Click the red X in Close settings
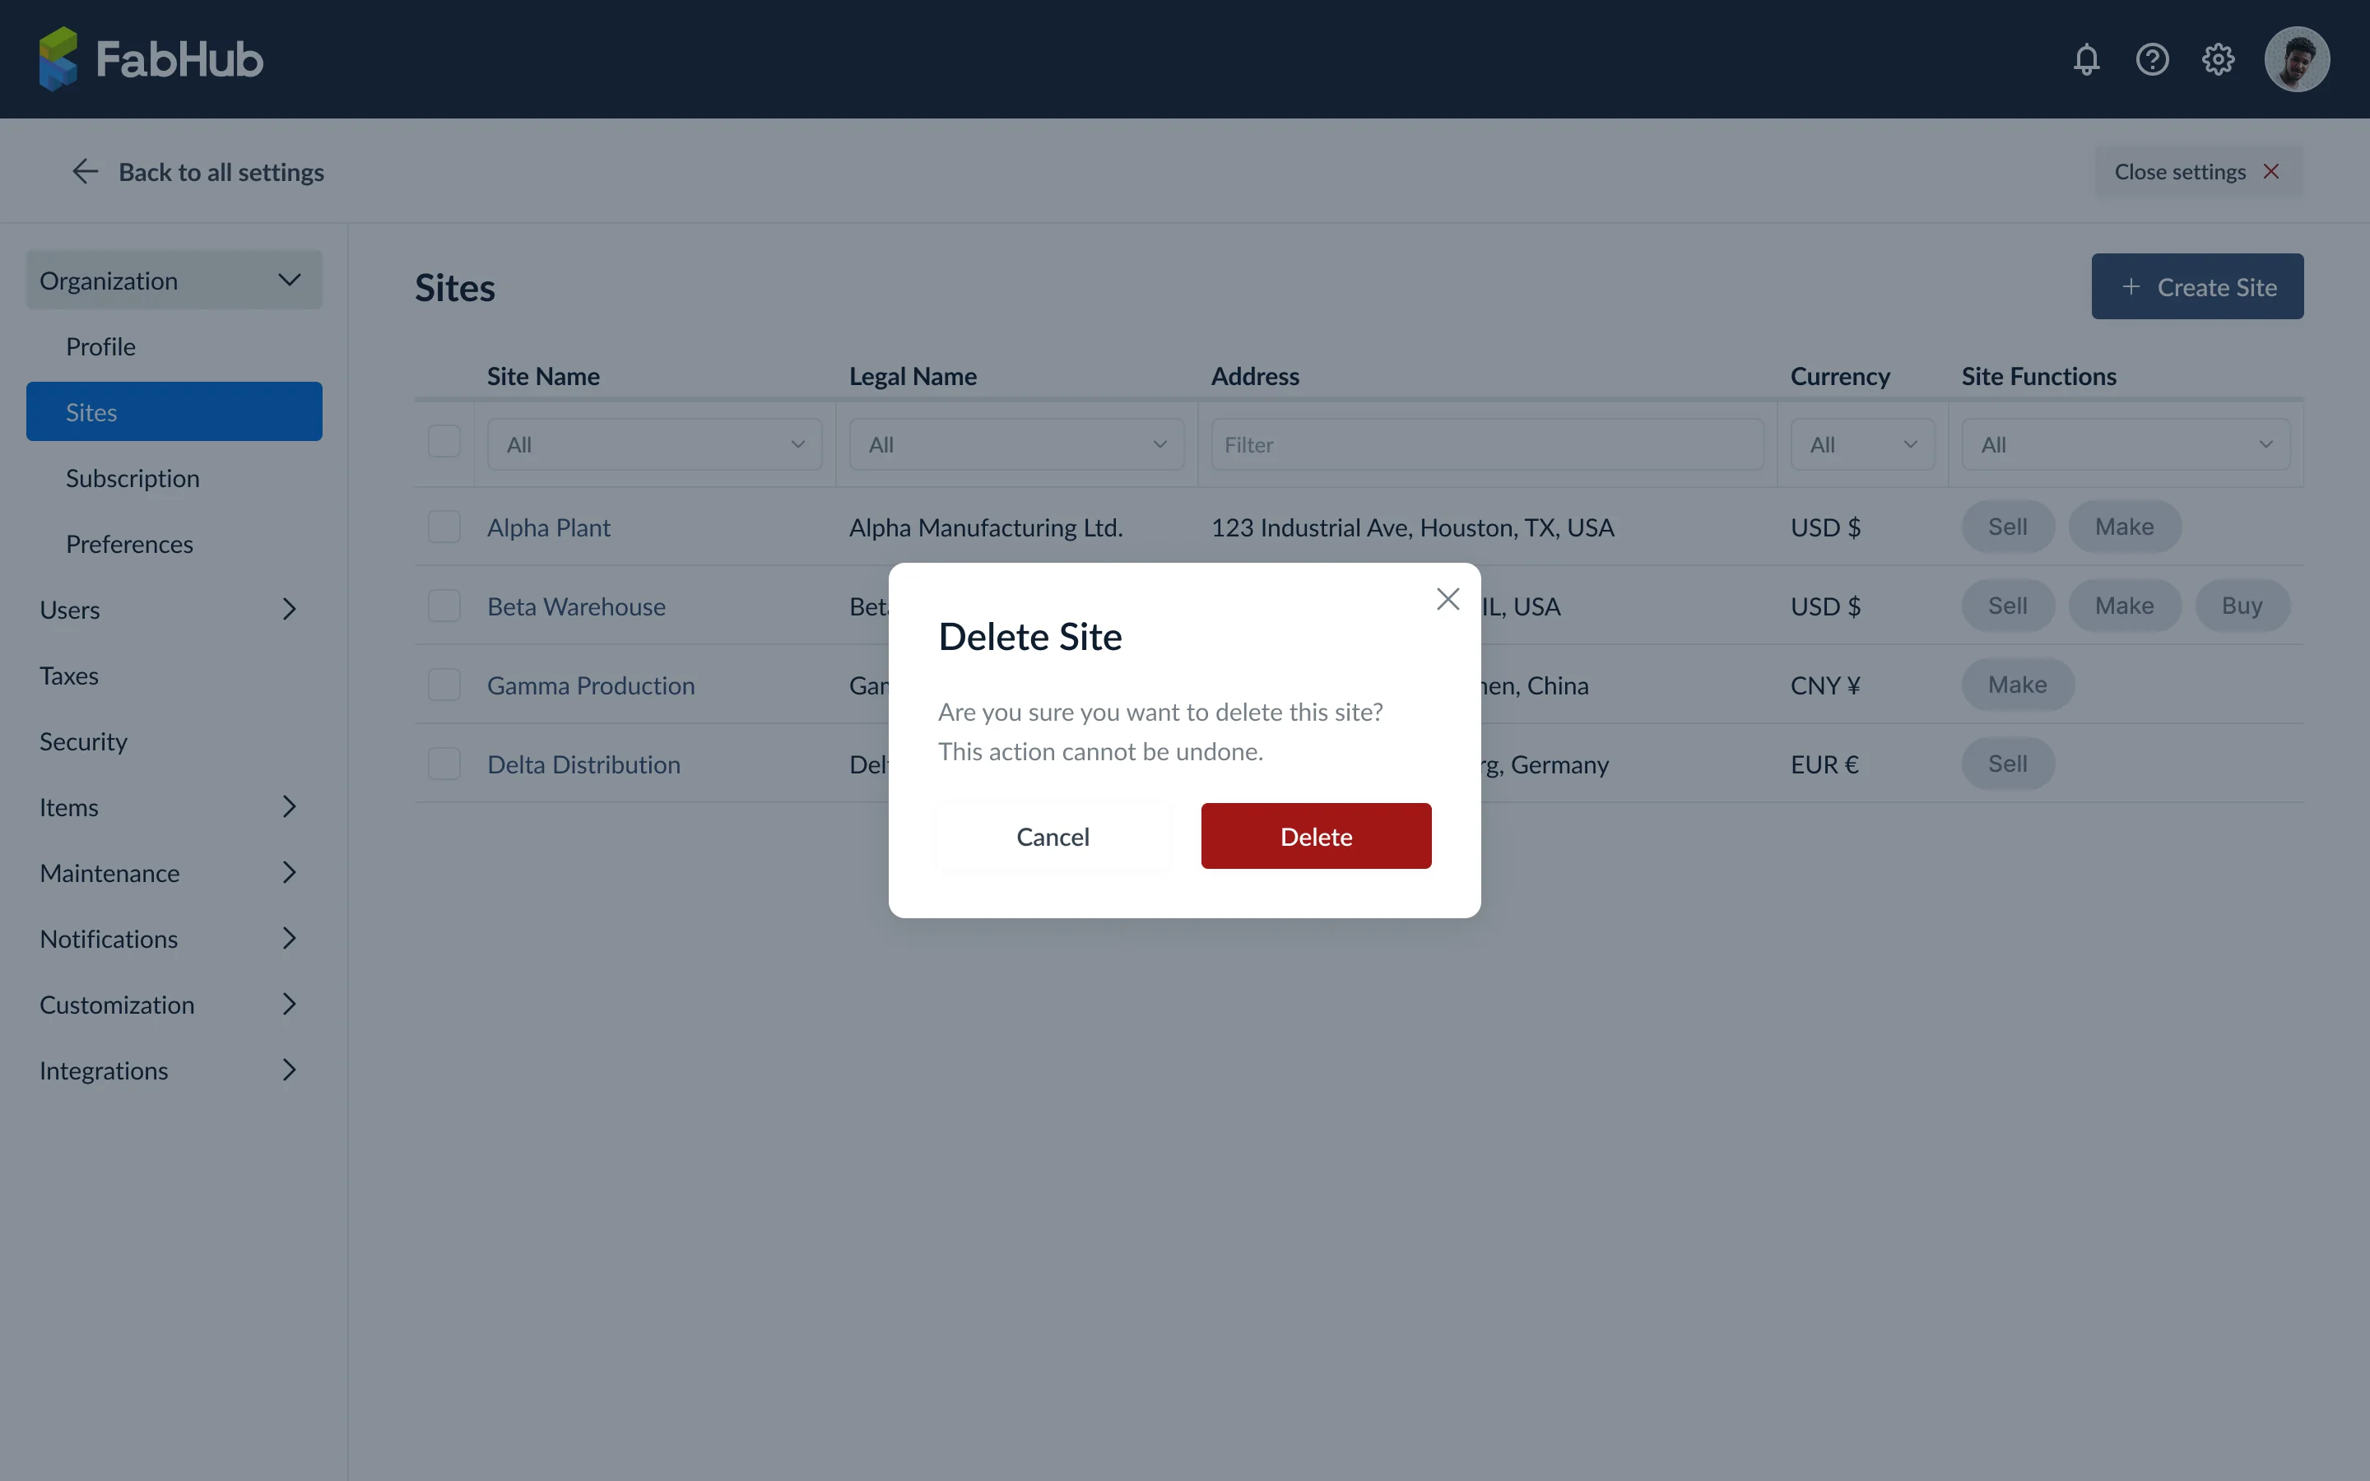 (2271, 171)
